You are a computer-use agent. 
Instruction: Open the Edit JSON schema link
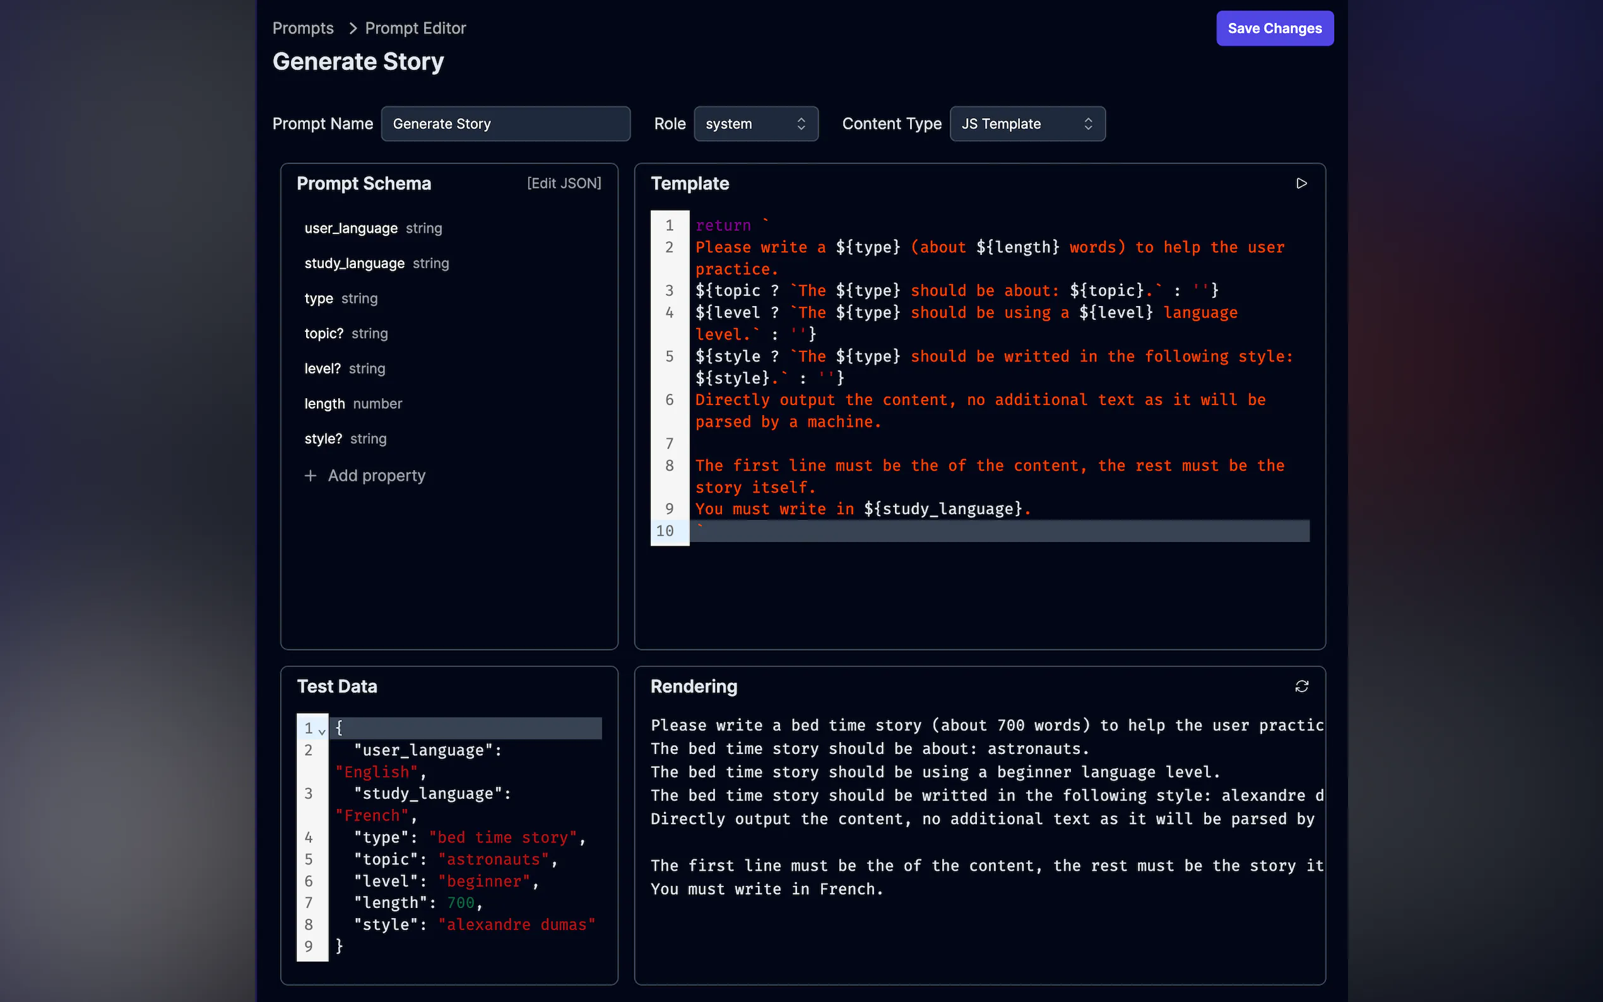click(x=564, y=184)
